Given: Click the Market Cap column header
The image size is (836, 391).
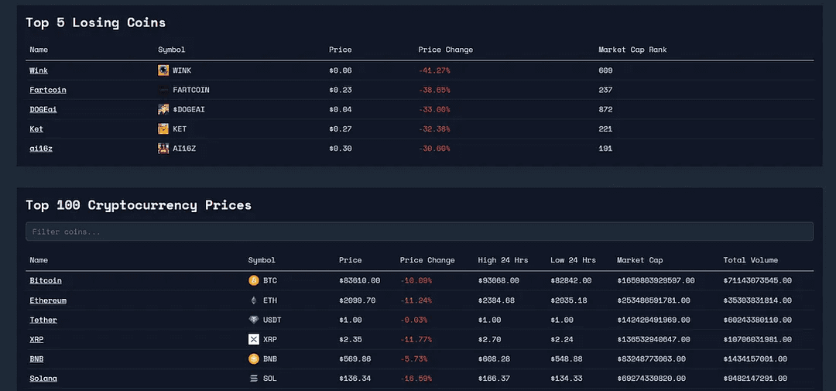Looking at the screenshot, I should [x=640, y=260].
